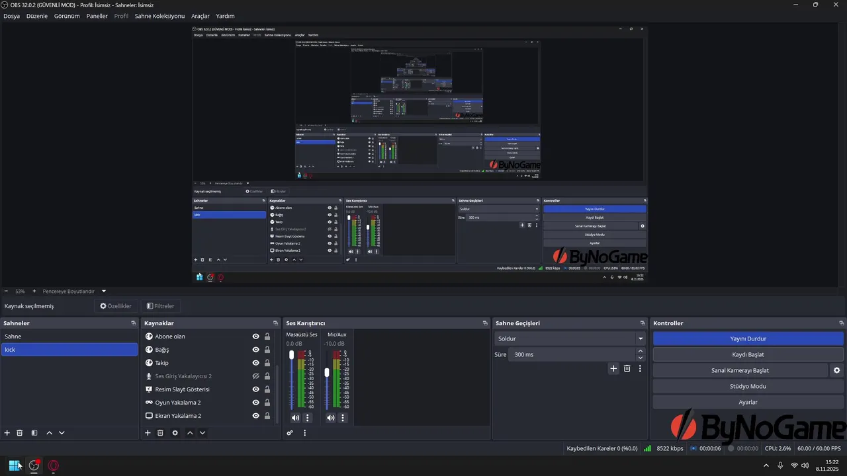Open Mic/Aux channel three-dot options
847x476 pixels.
[x=343, y=418]
